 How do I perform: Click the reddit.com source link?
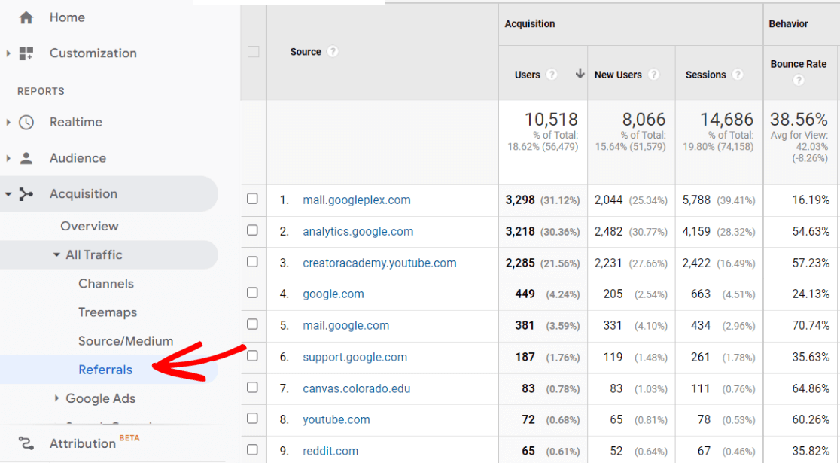click(x=330, y=451)
